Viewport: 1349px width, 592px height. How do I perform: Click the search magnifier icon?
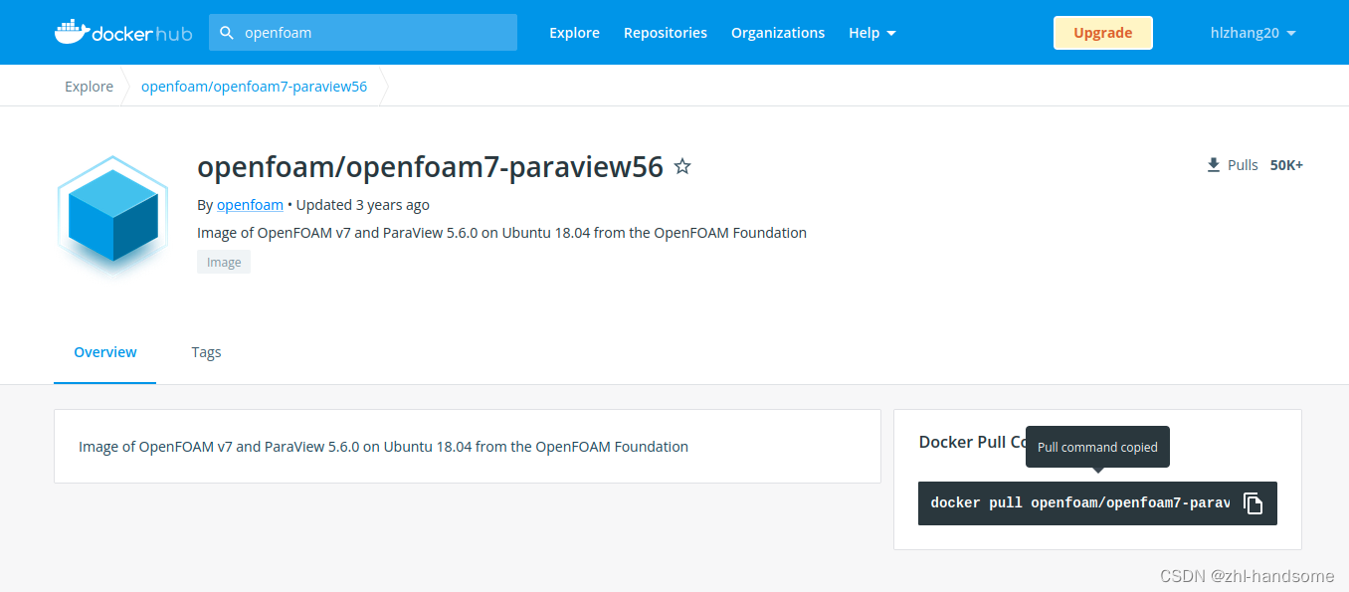[226, 32]
